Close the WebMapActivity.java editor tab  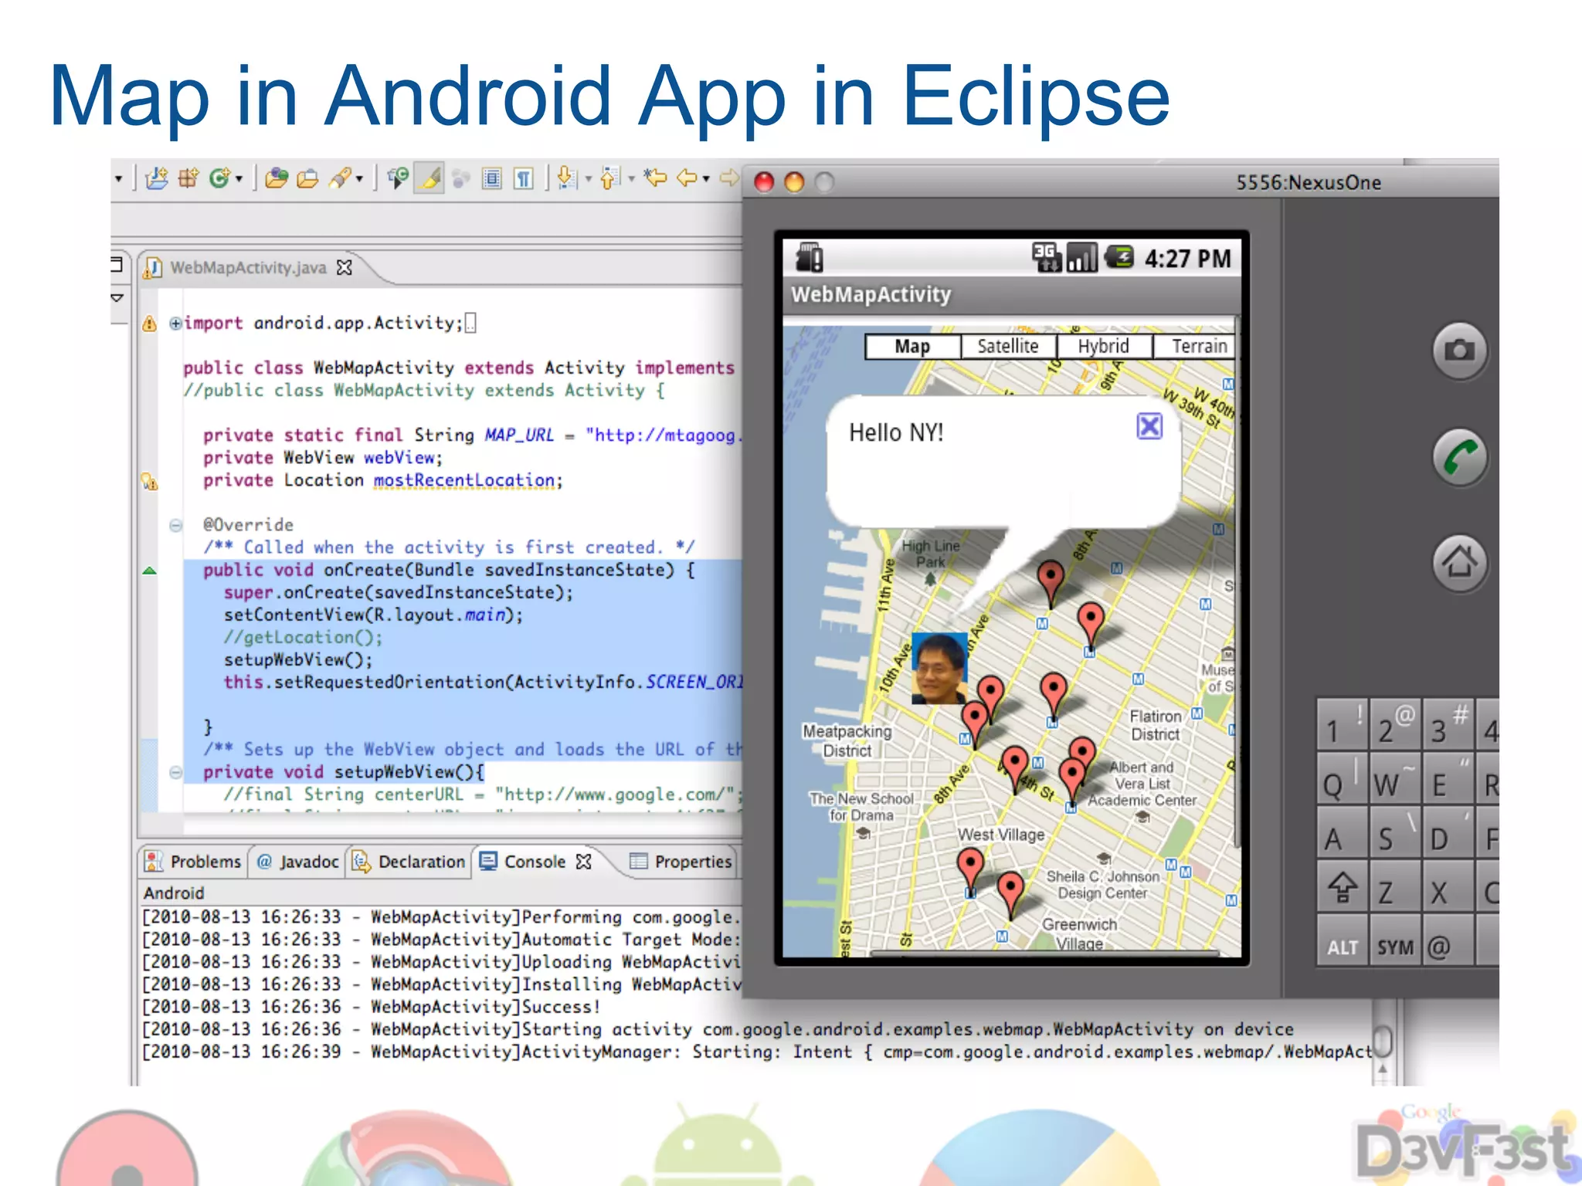tap(345, 268)
